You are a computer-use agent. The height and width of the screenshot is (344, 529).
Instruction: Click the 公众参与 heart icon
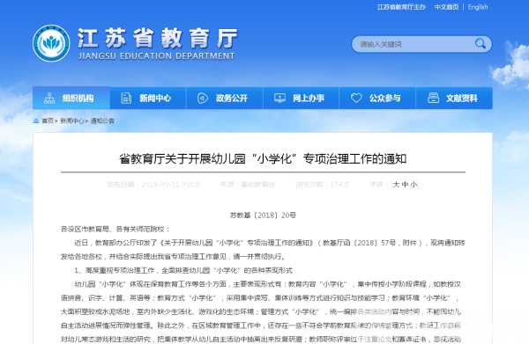pyautogui.click(x=356, y=98)
